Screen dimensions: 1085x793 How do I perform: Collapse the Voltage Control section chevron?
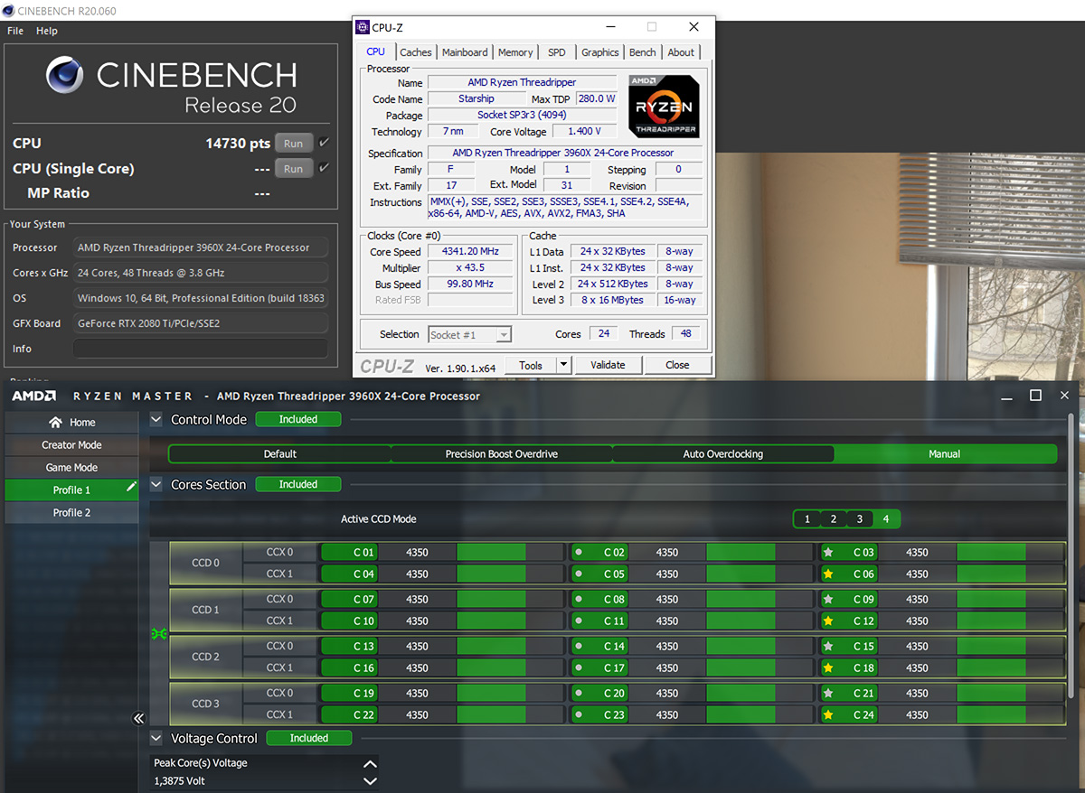pos(156,738)
